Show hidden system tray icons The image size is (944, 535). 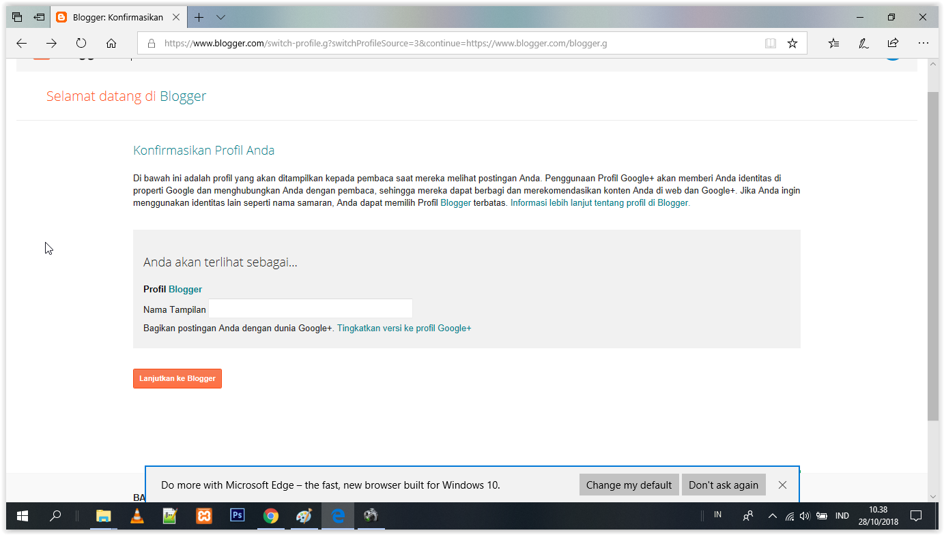coord(773,516)
